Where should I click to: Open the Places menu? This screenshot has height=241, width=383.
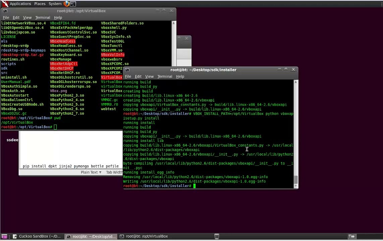(40, 4)
